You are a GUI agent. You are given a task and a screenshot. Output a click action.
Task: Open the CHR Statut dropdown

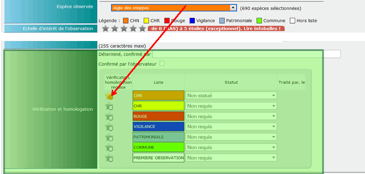click(x=231, y=106)
